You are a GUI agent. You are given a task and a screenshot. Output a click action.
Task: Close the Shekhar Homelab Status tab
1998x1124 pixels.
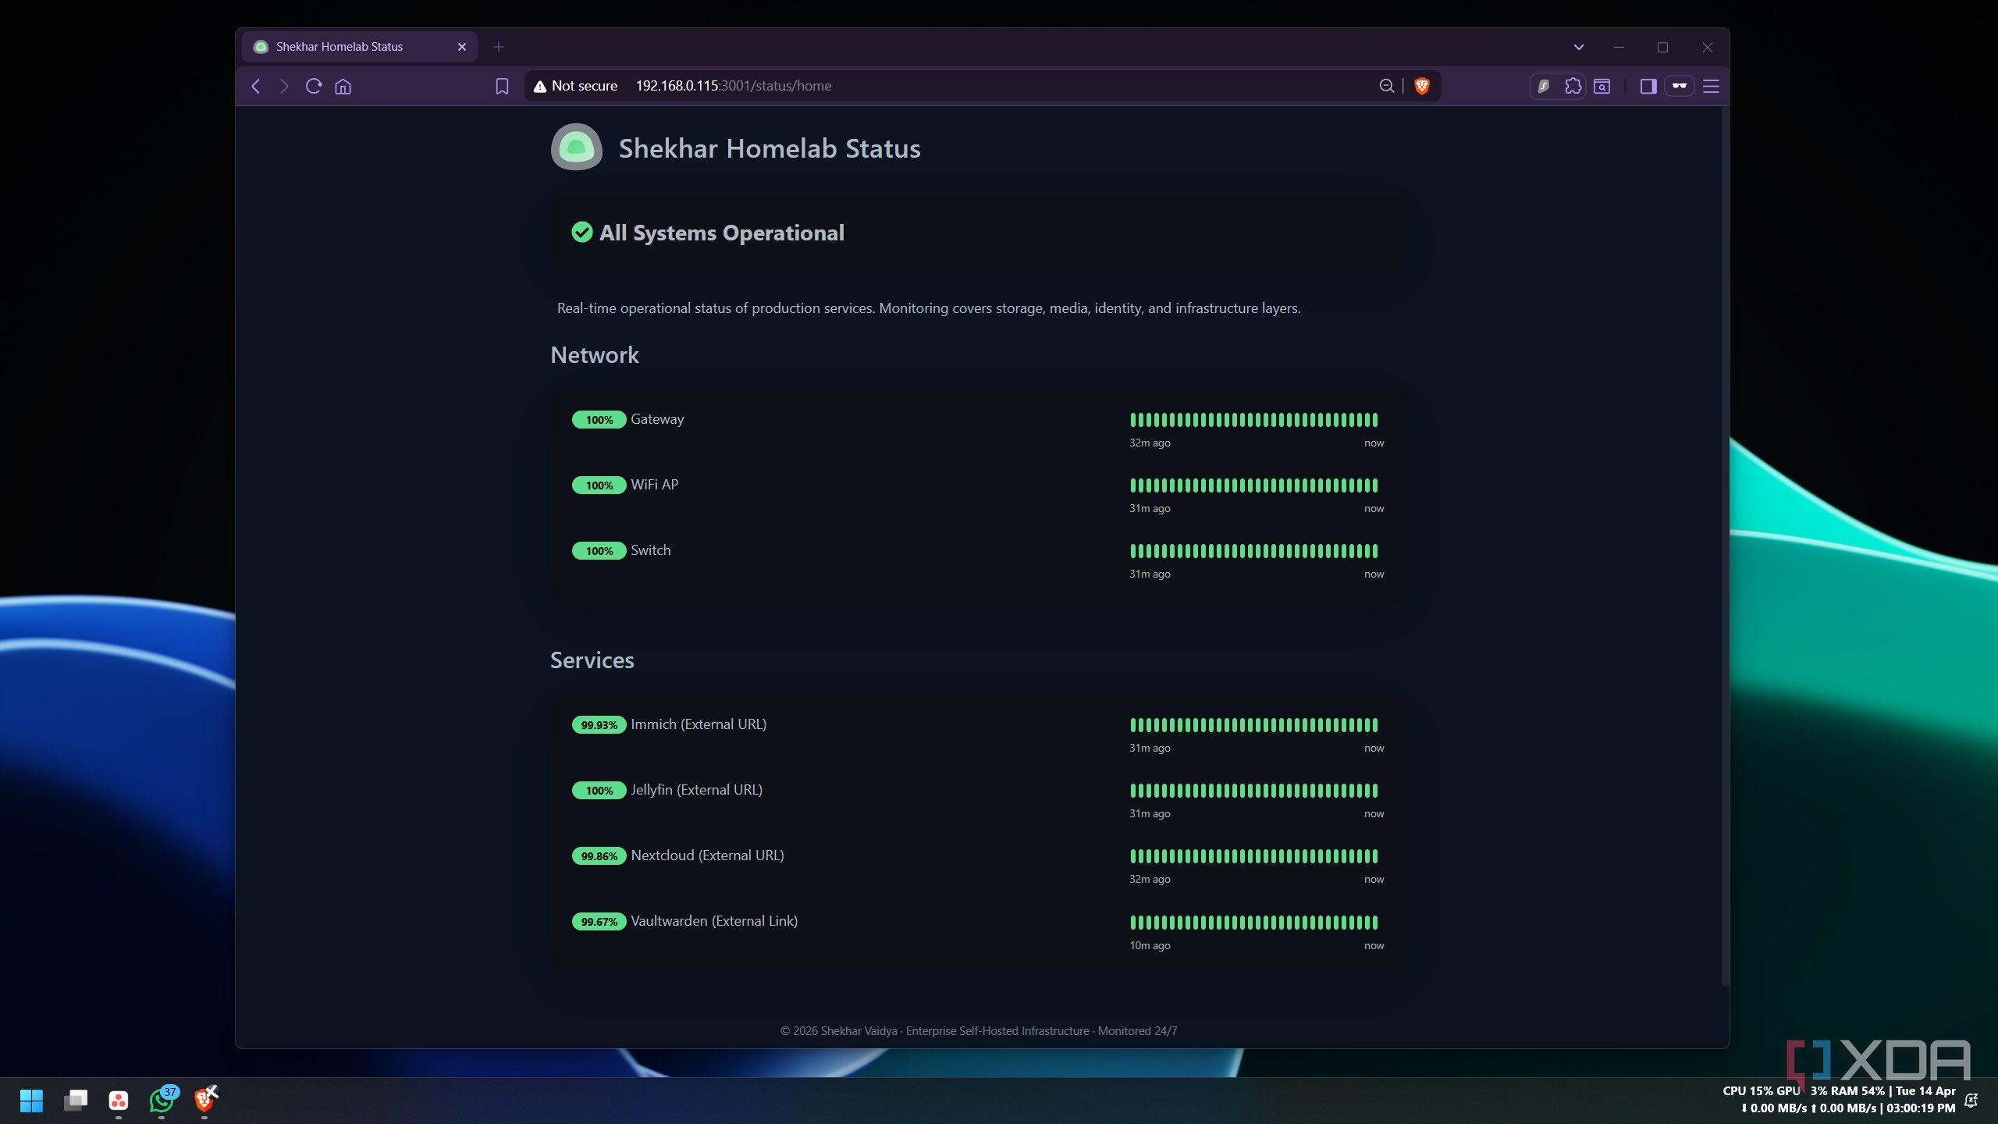coord(462,47)
